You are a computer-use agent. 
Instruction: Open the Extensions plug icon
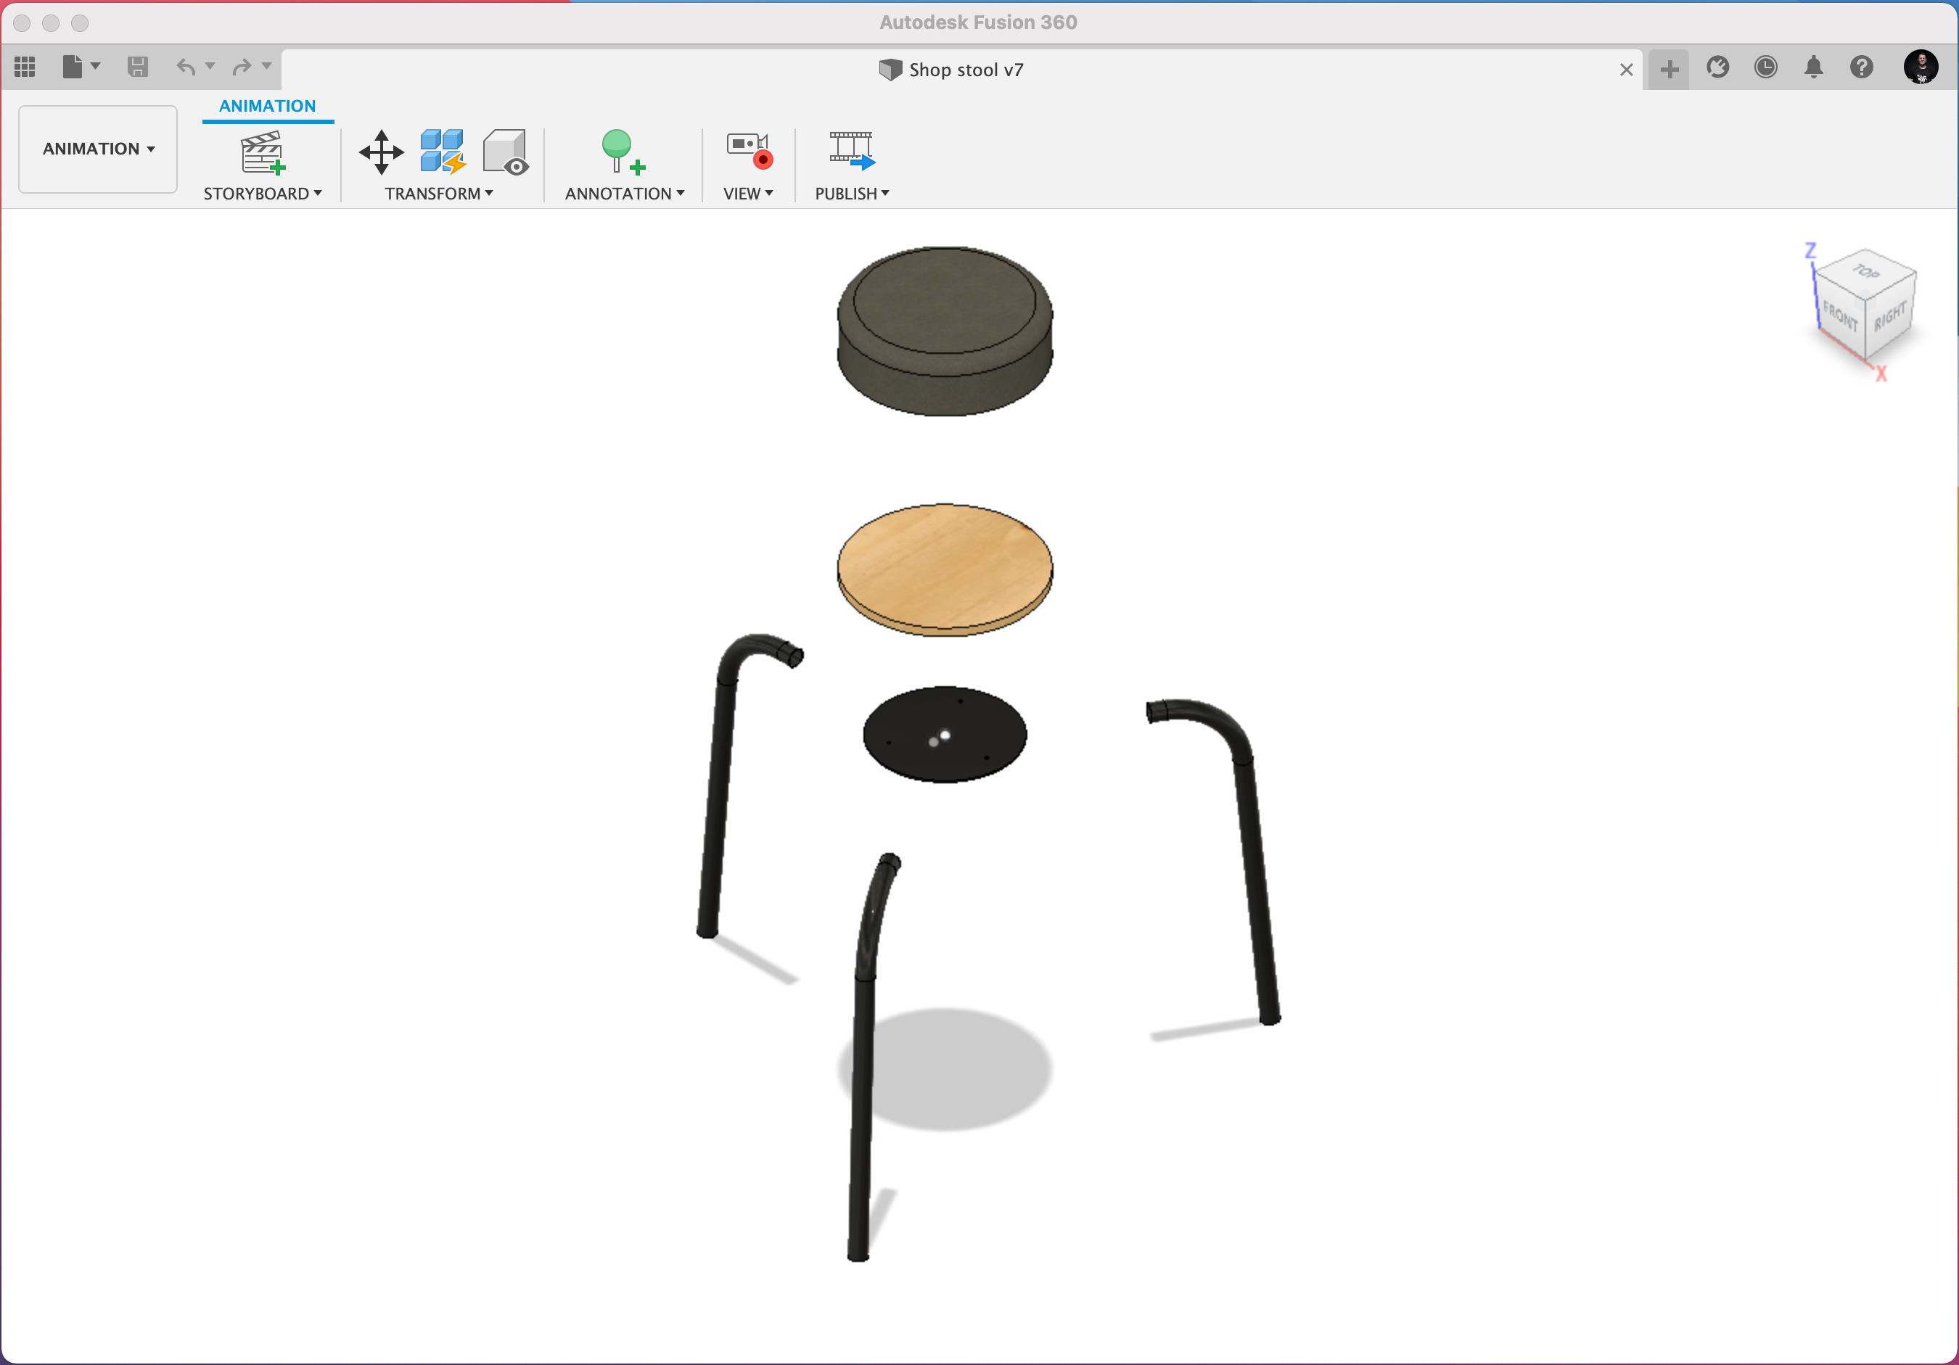coord(1717,67)
